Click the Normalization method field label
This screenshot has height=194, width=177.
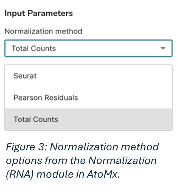coord(43,31)
